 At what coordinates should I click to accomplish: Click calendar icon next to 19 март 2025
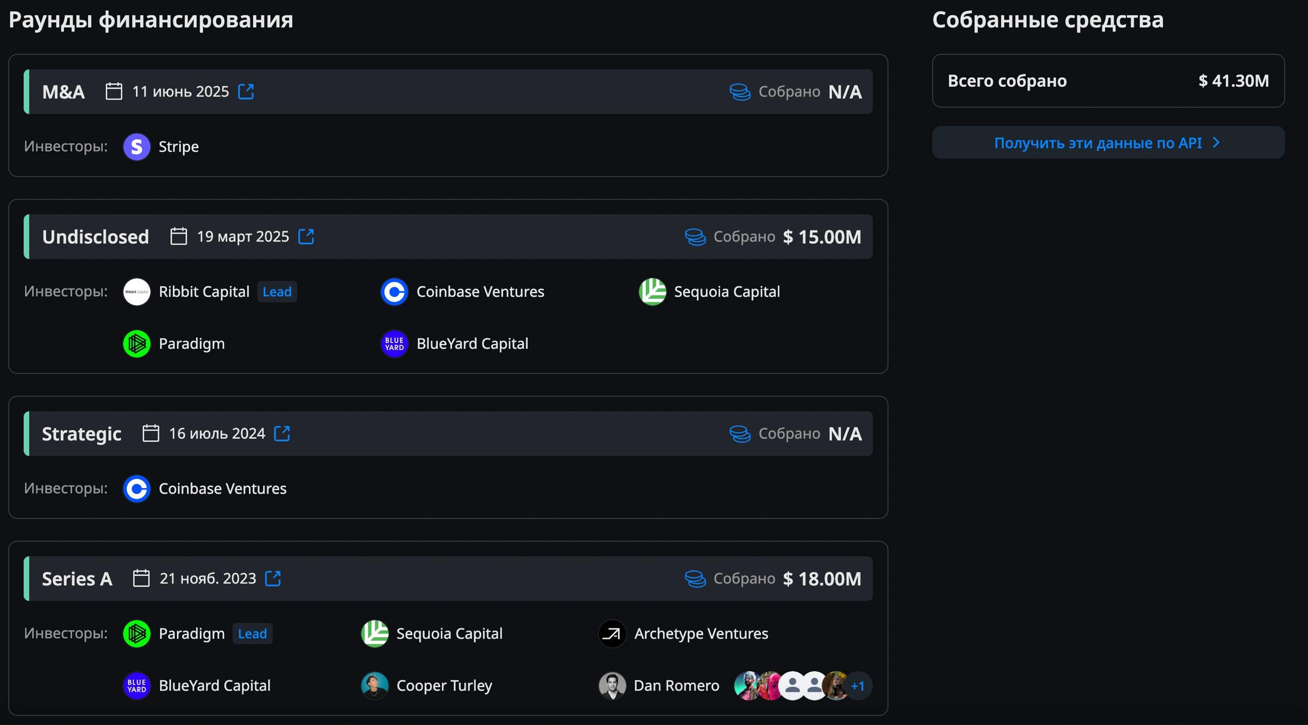tap(178, 237)
